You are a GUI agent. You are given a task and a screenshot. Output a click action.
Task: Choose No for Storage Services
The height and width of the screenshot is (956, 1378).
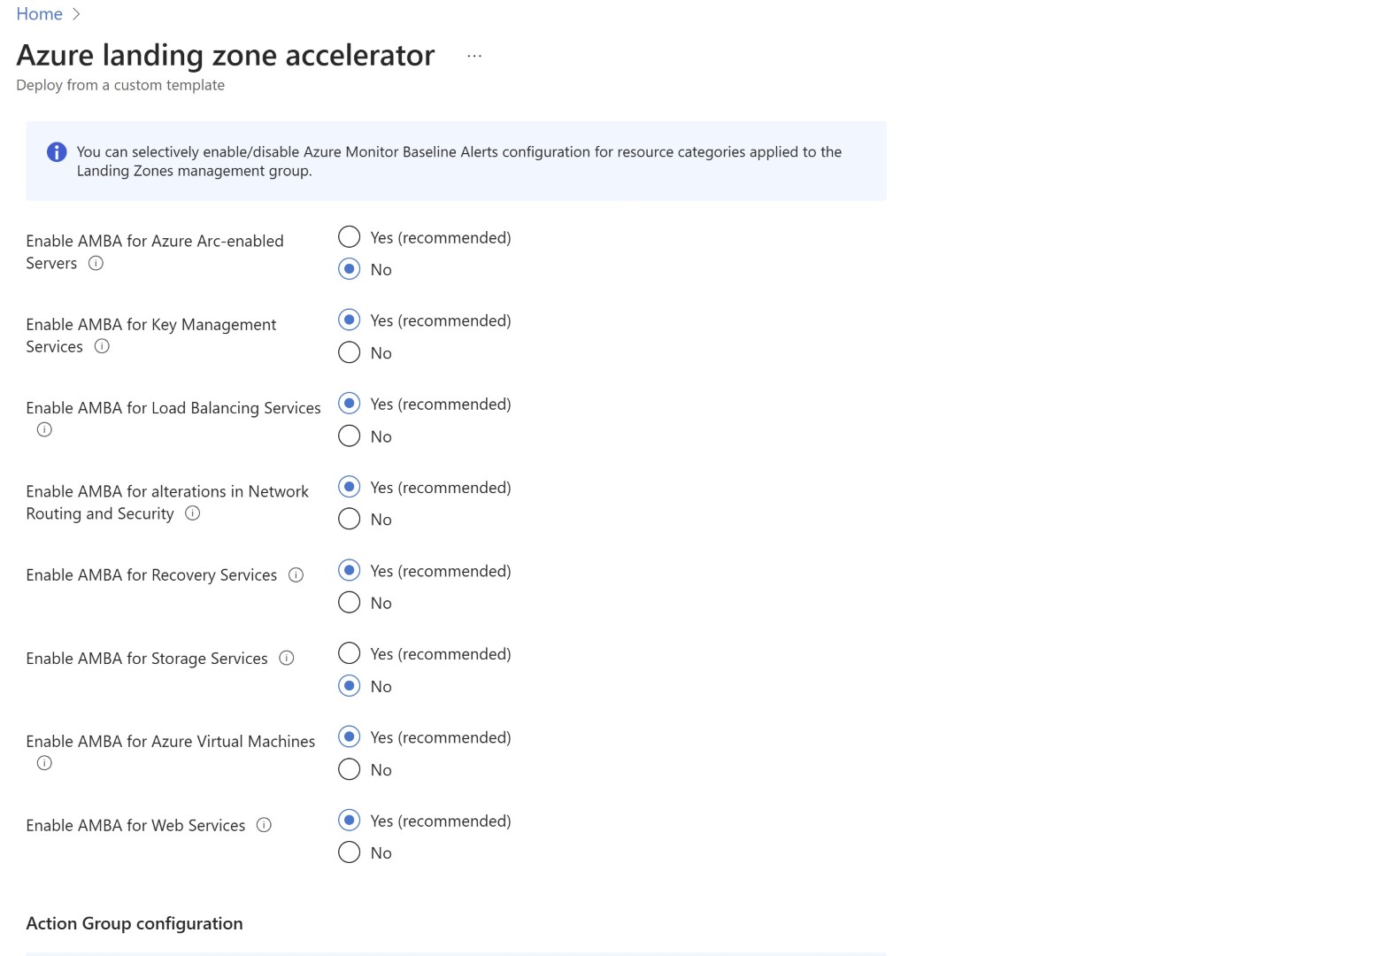pyautogui.click(x=350, y=686)
